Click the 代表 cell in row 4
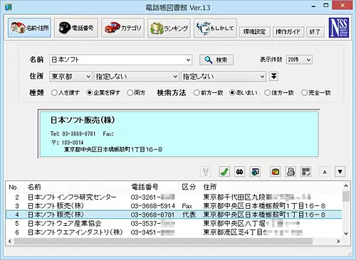The width and height of the screenshot is (356, 260). (189, 215)
